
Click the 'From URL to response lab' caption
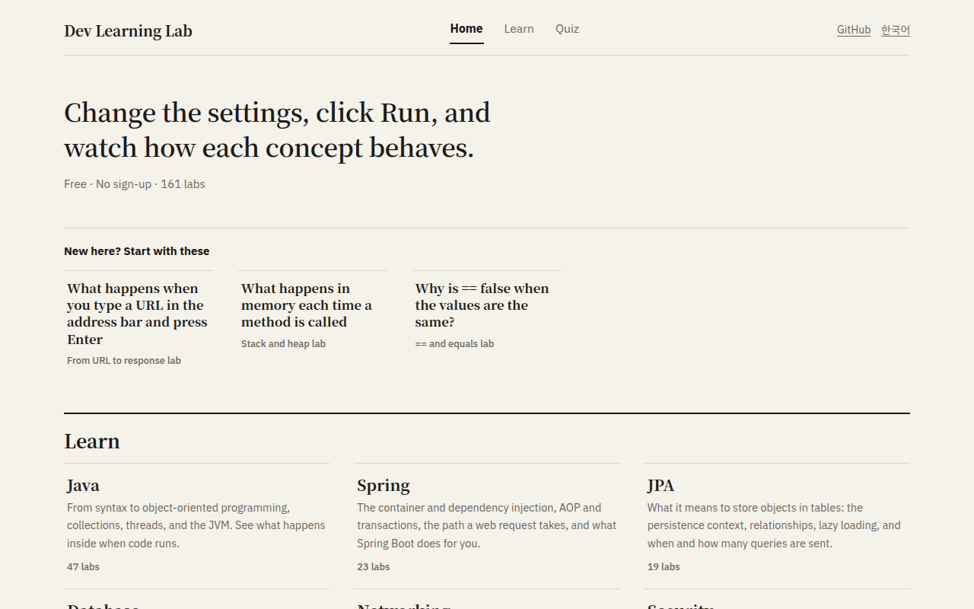[124, 361]
